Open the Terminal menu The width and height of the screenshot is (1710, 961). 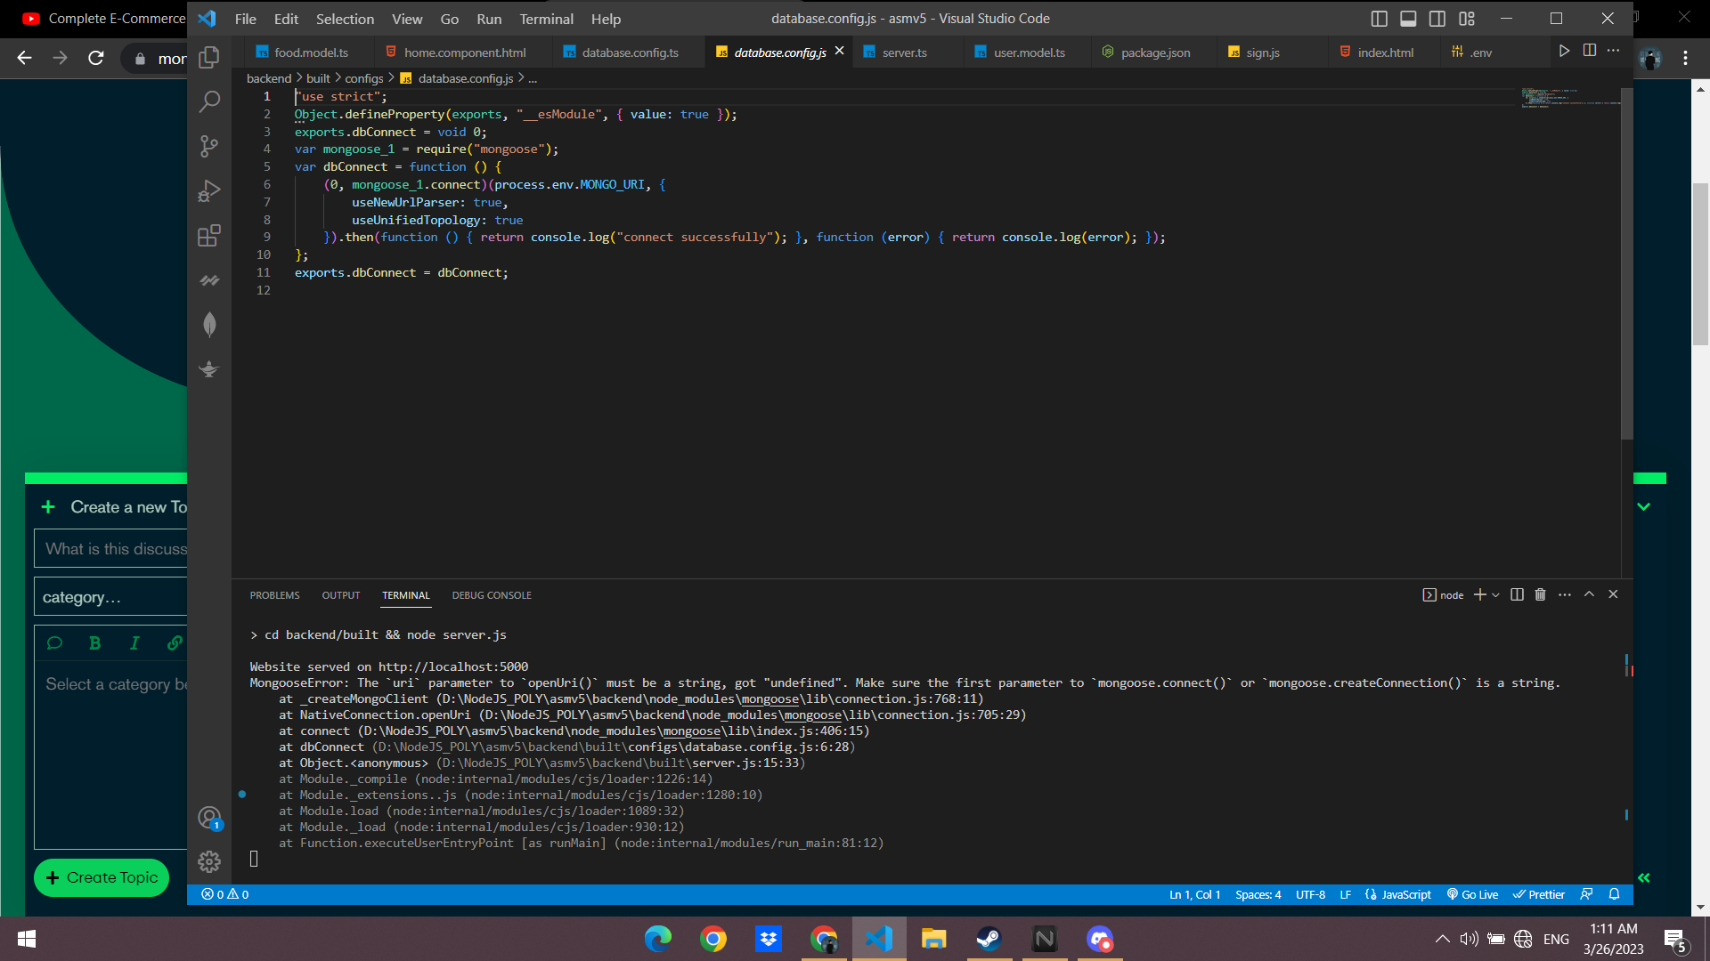point(546,19)
